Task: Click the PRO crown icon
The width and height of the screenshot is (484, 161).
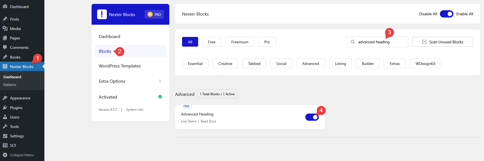Action: pyautogui.click(x=150, y=14)
